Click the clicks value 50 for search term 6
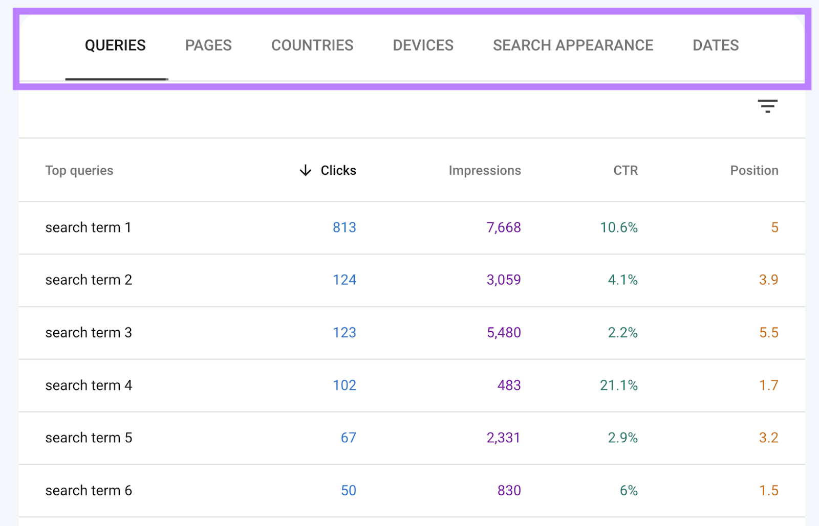Viewport: 819px width, 526px height. 348,490
